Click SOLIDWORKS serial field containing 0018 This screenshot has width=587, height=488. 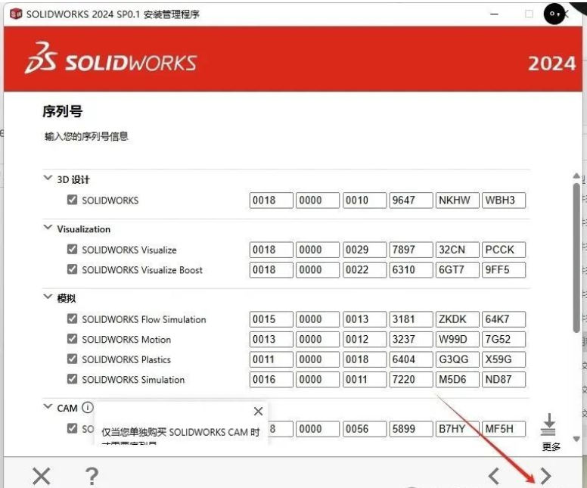click(x=271, y=200)
